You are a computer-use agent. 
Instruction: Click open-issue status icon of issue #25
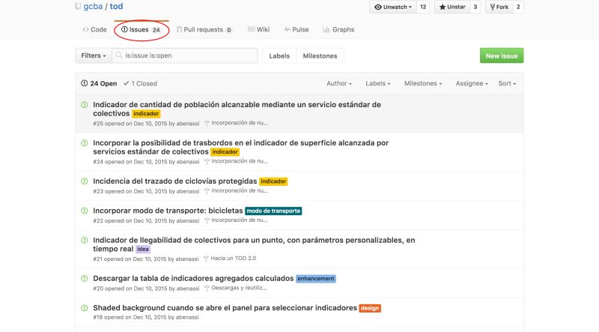coord(85,104)
